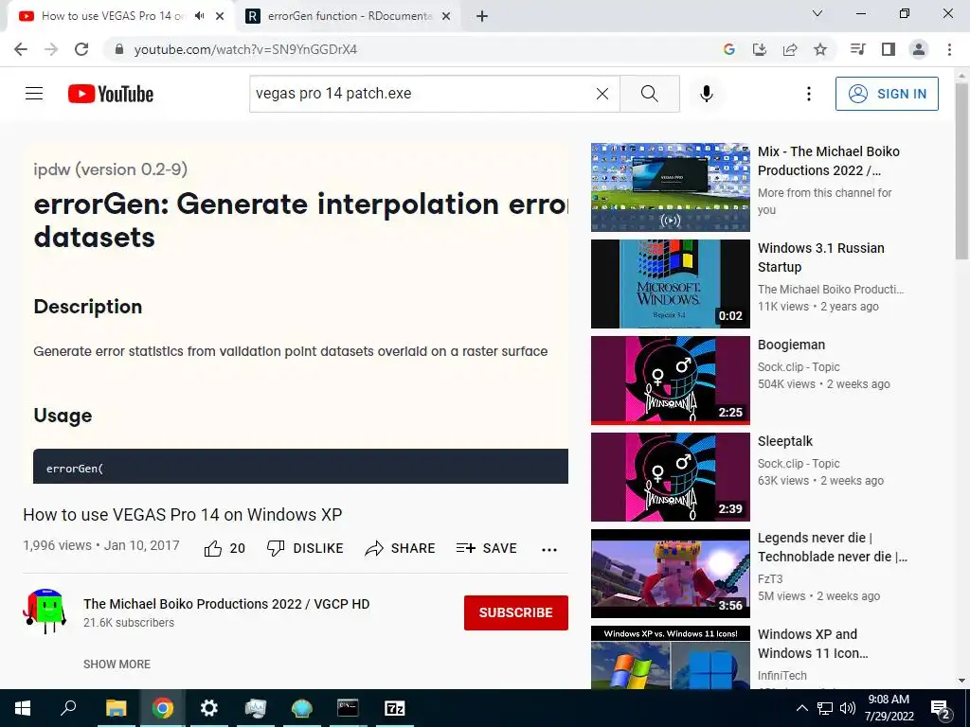Close the errorGen function tab
970x727 pixels.
(x=446, y=17)
